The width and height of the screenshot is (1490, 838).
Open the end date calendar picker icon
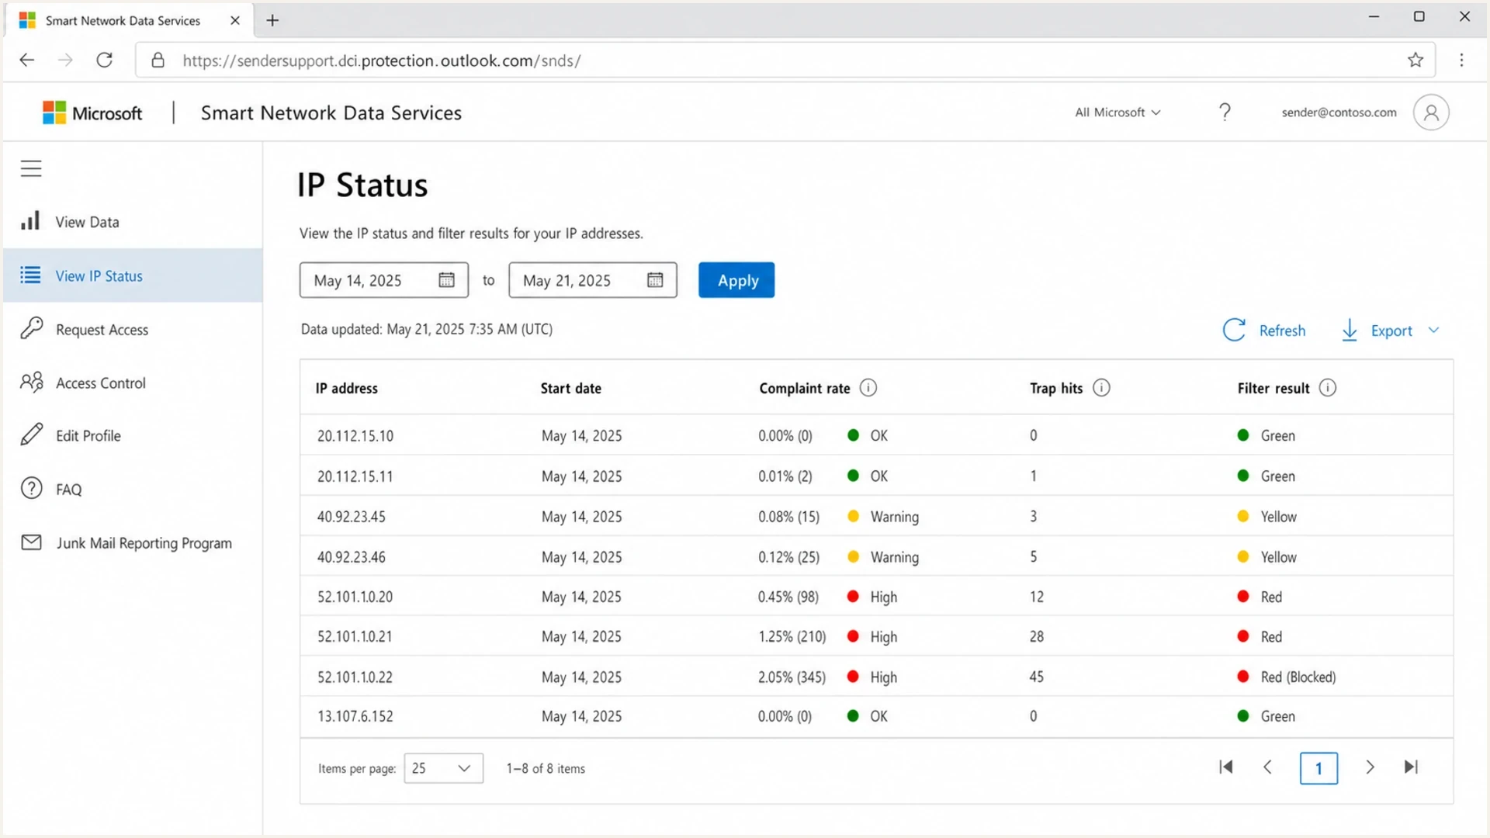tap(655, 280)
